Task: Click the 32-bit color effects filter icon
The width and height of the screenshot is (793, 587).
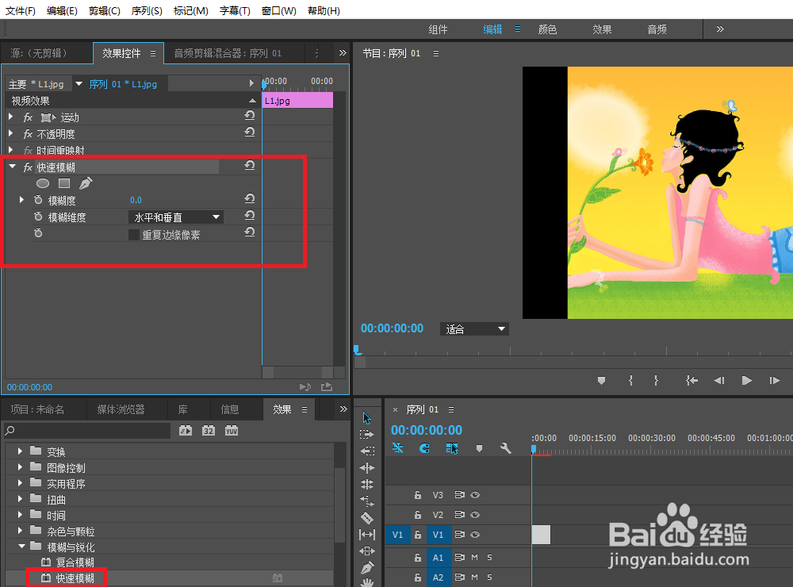Action: click(209, 431)
